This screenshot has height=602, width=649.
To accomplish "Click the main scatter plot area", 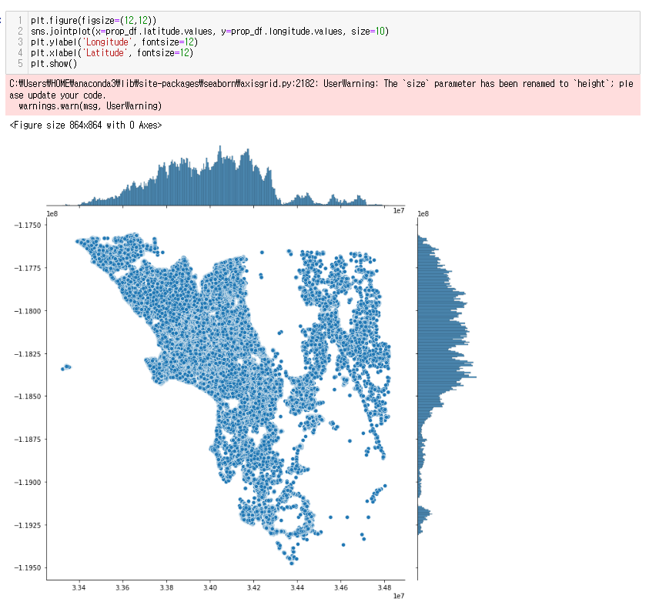I will click(226, 399).
